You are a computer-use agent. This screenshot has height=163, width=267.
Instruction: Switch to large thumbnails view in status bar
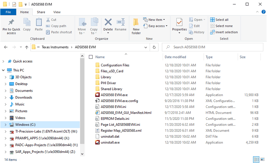click(x=263, y=159)
